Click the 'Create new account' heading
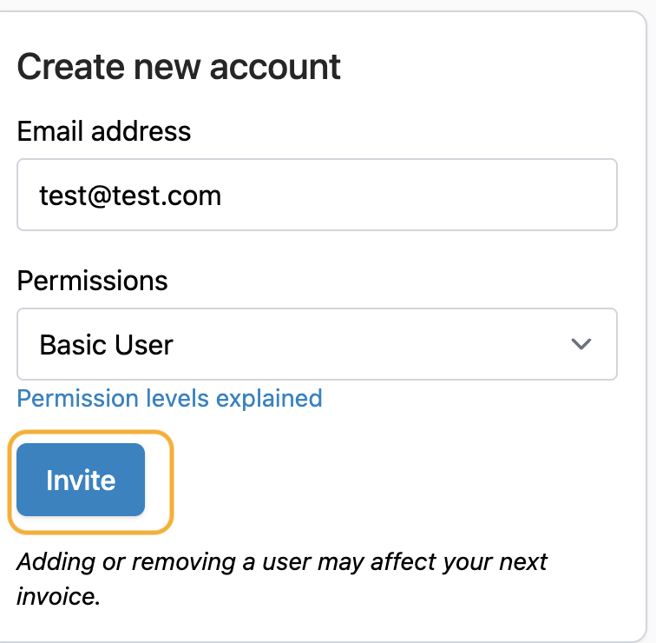 pyautogui.click(x=179, y=67)
